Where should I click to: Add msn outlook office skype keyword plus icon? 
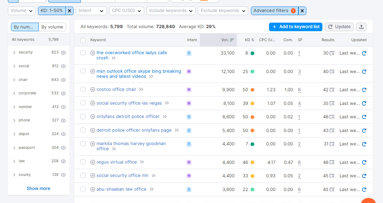pos(92,71)
